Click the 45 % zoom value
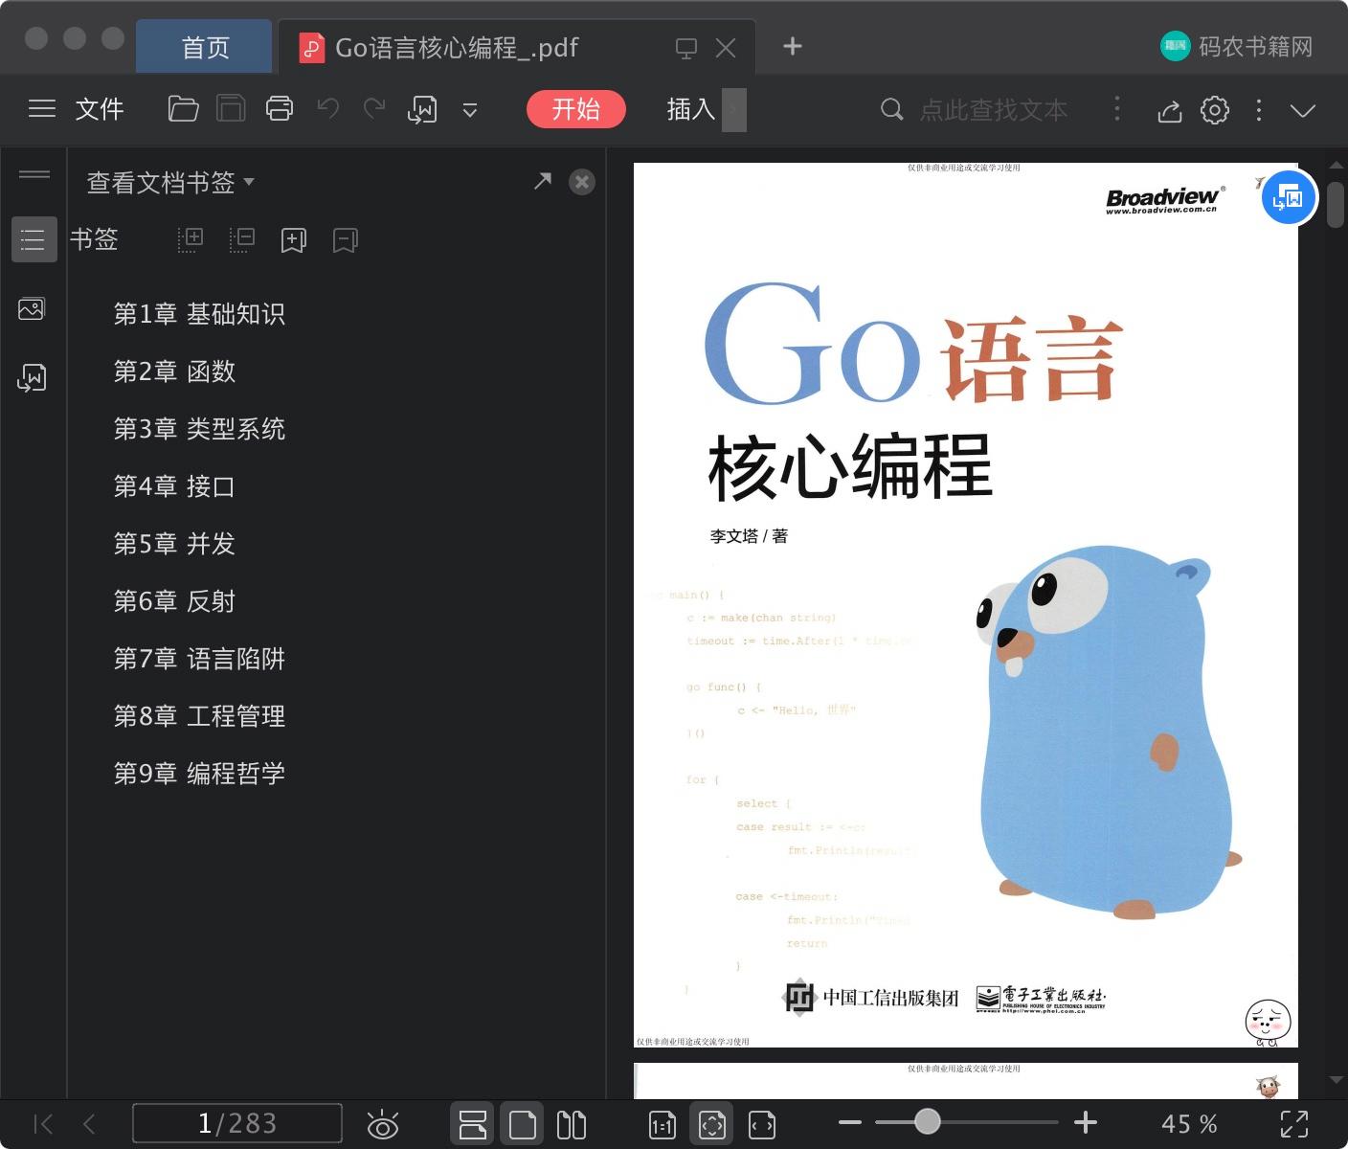The height and width of the screenshot is (1149, 1348). pos(1189,1124)
